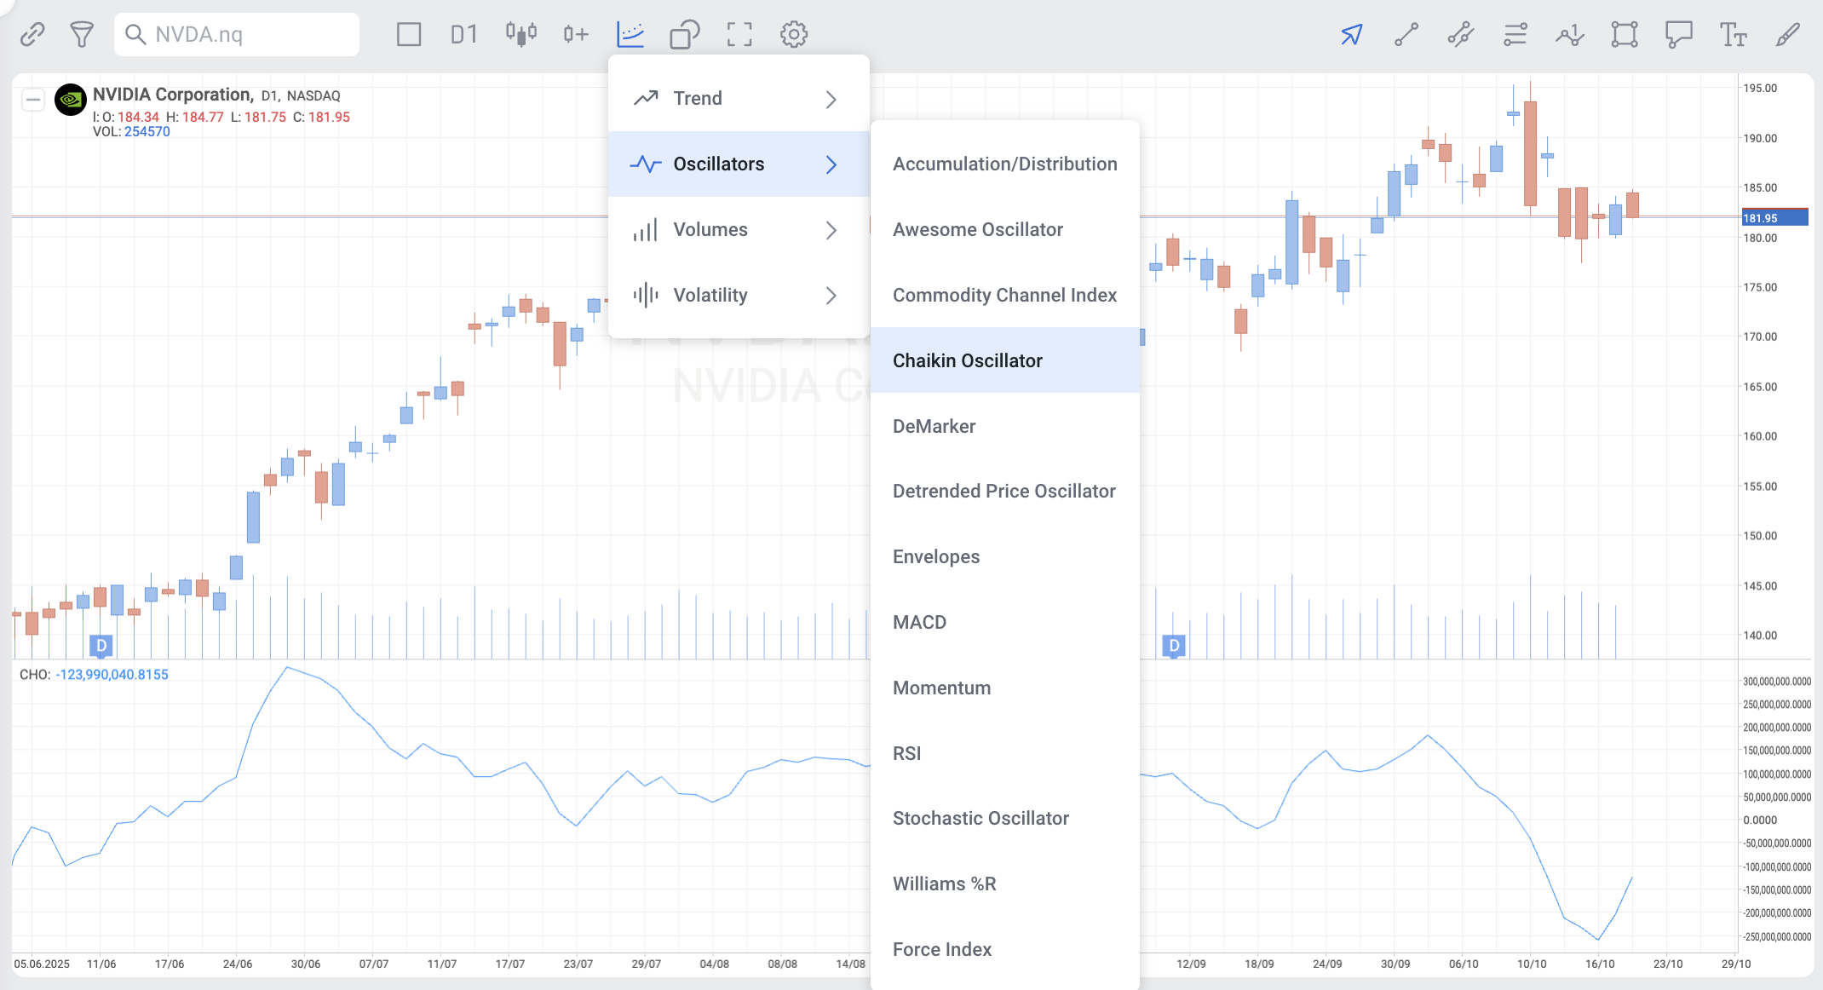Viewport: 1823px width, 990px height.
Task: Select the comment callout tool
Action: (x=1678, y=35)
